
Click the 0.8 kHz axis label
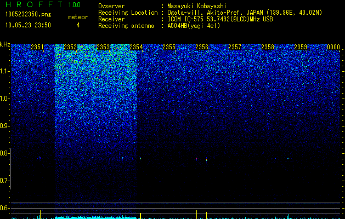4,153
